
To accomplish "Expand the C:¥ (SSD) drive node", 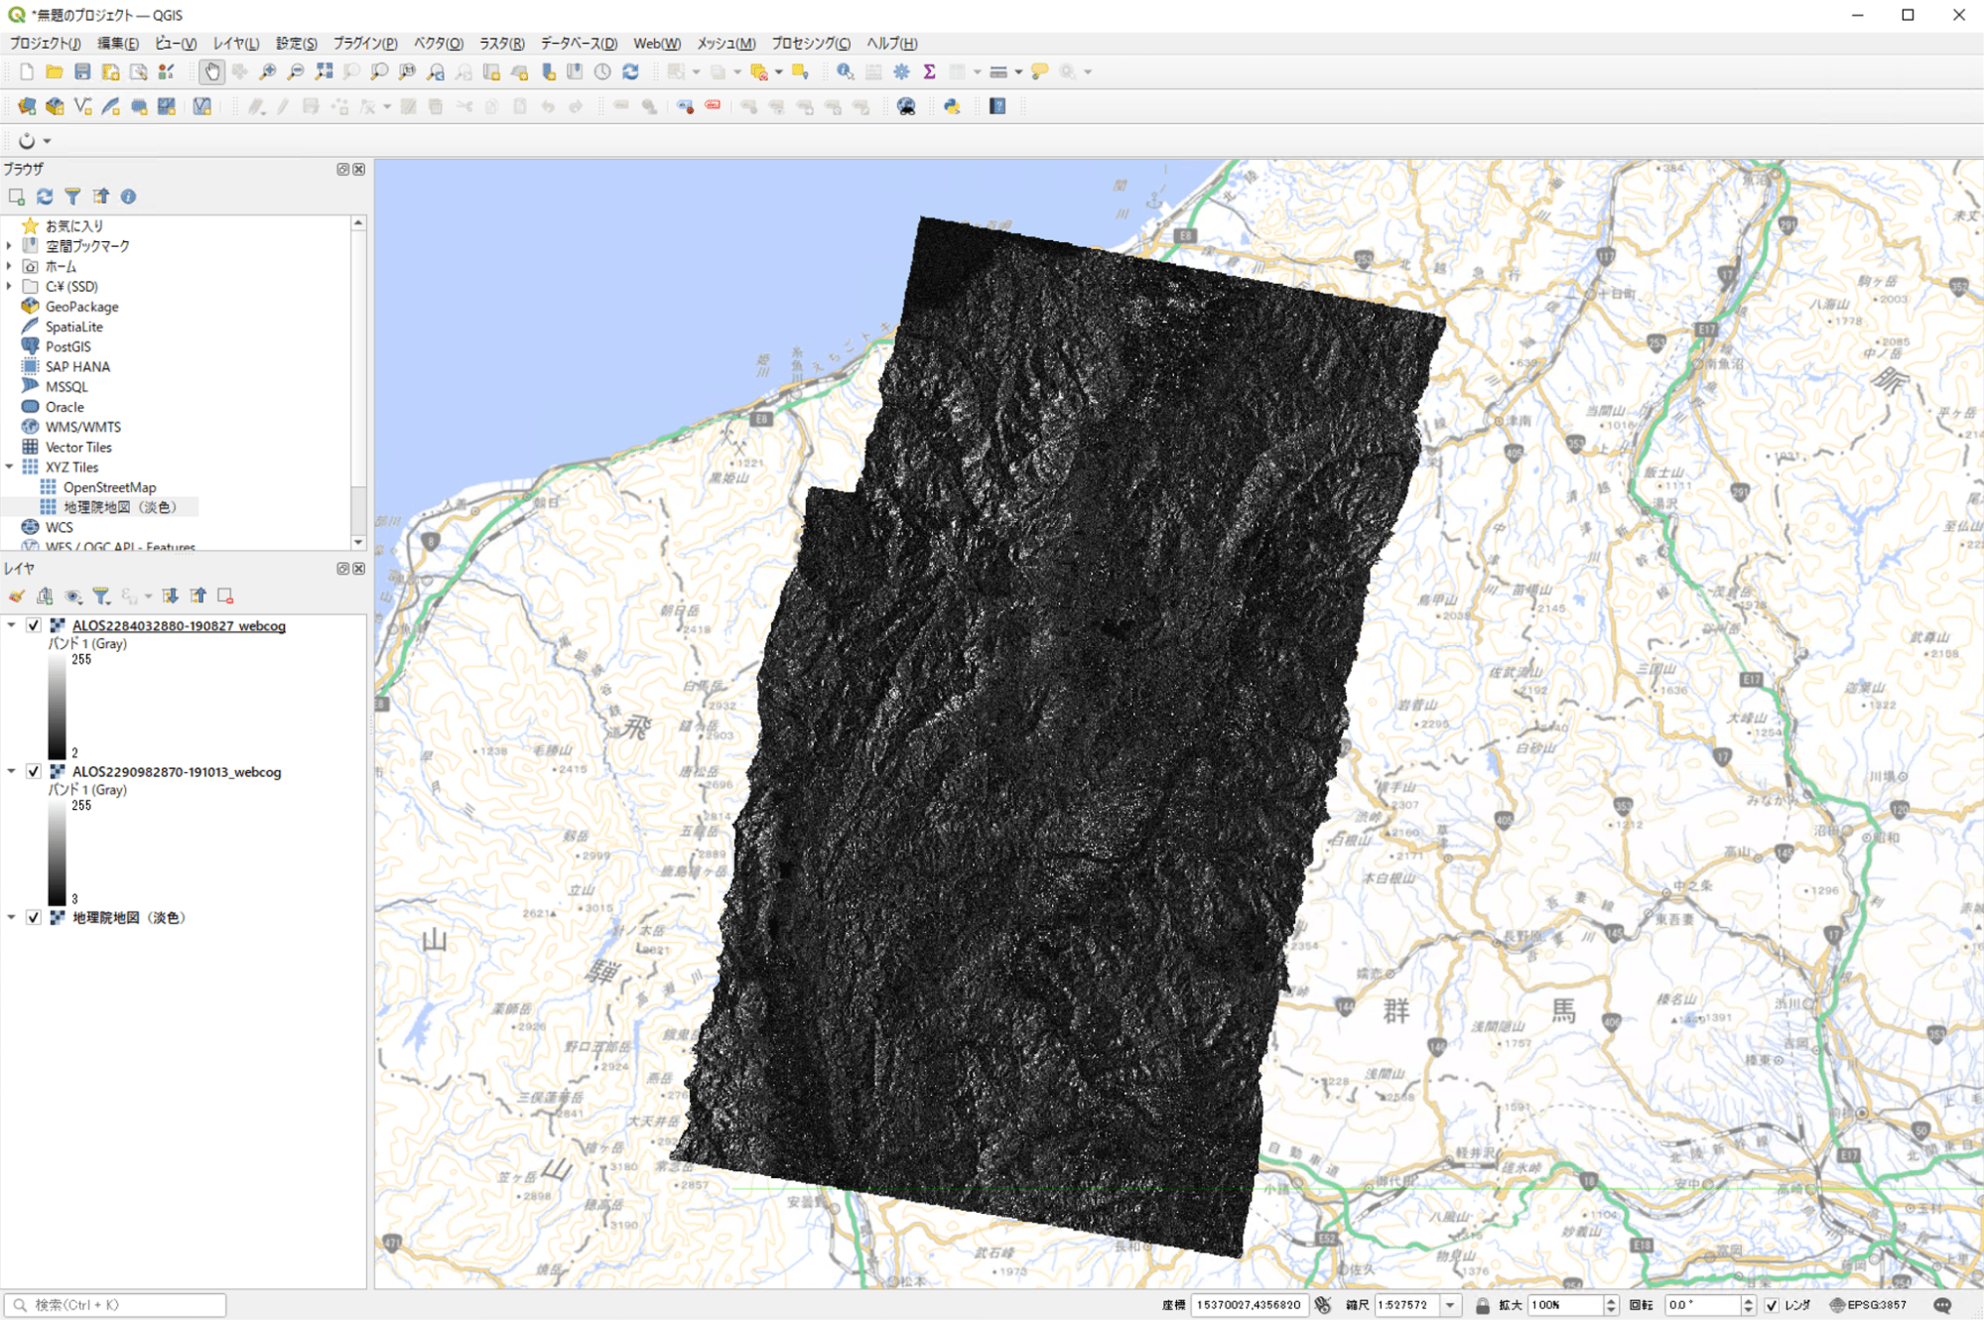I will [x=10, y=286].
